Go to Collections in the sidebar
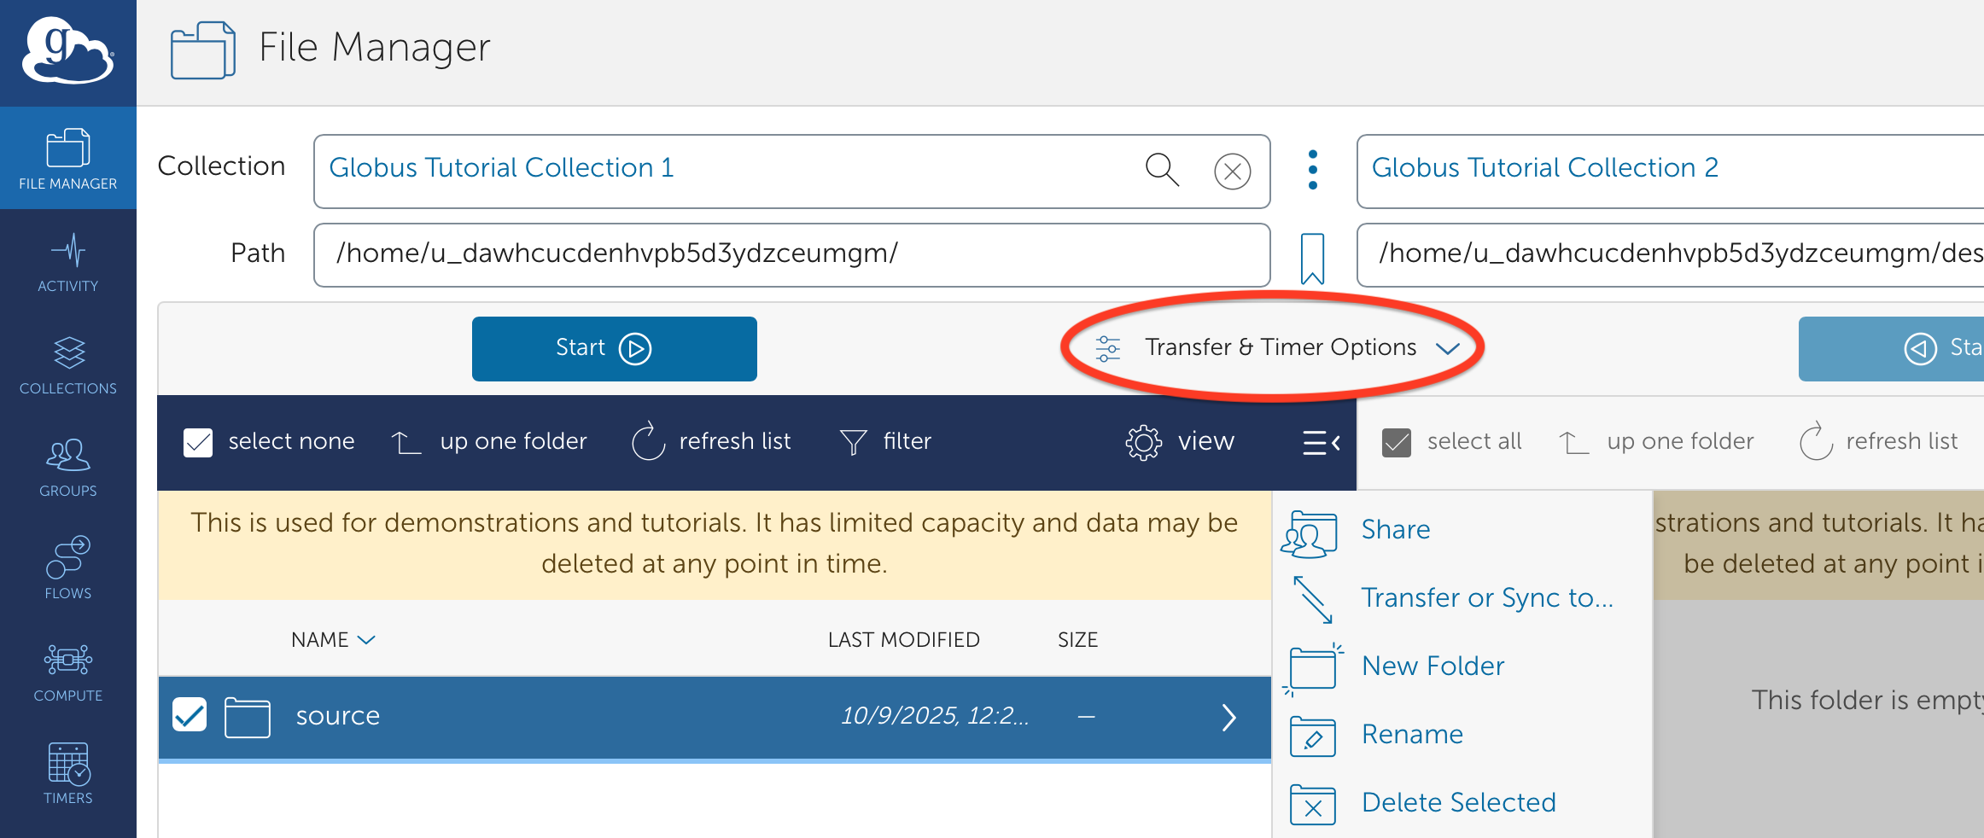This screenshot has height=838, width=1984. click(x=67, y=365)
